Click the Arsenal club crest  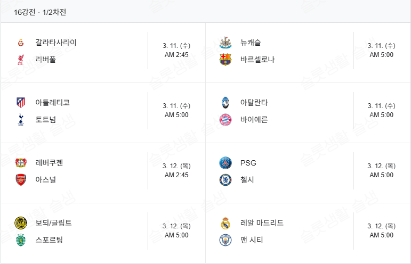pyautogui.click(x=21, y=180)
